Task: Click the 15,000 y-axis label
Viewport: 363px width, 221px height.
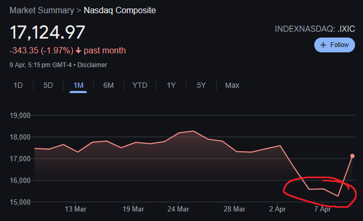Action: tap(20, 202)
